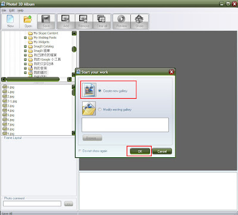Select the 我的圖片 folder in the tree

[x=40, y=73]
